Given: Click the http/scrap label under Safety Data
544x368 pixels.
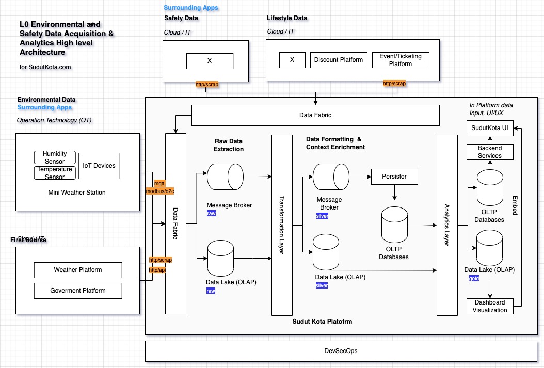Looking at the screenshot, I should (207, 84).
